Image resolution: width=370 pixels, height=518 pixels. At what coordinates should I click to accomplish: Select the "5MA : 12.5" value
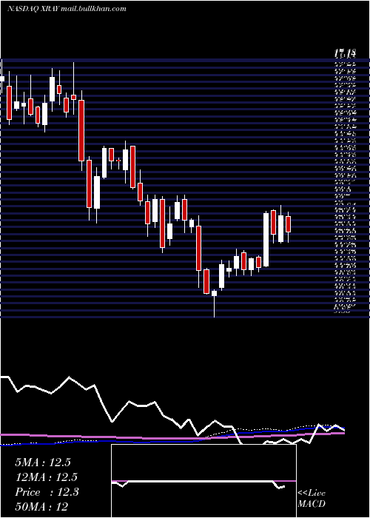point(43,462)
